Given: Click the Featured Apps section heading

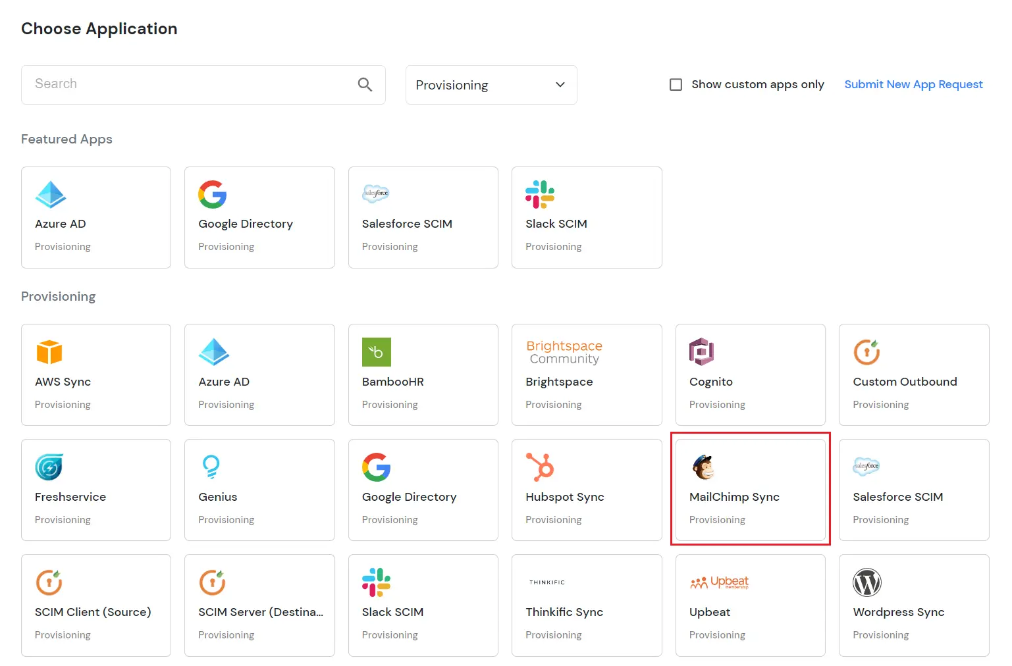Looking at the screenshot, I should [x=67, y=139].
